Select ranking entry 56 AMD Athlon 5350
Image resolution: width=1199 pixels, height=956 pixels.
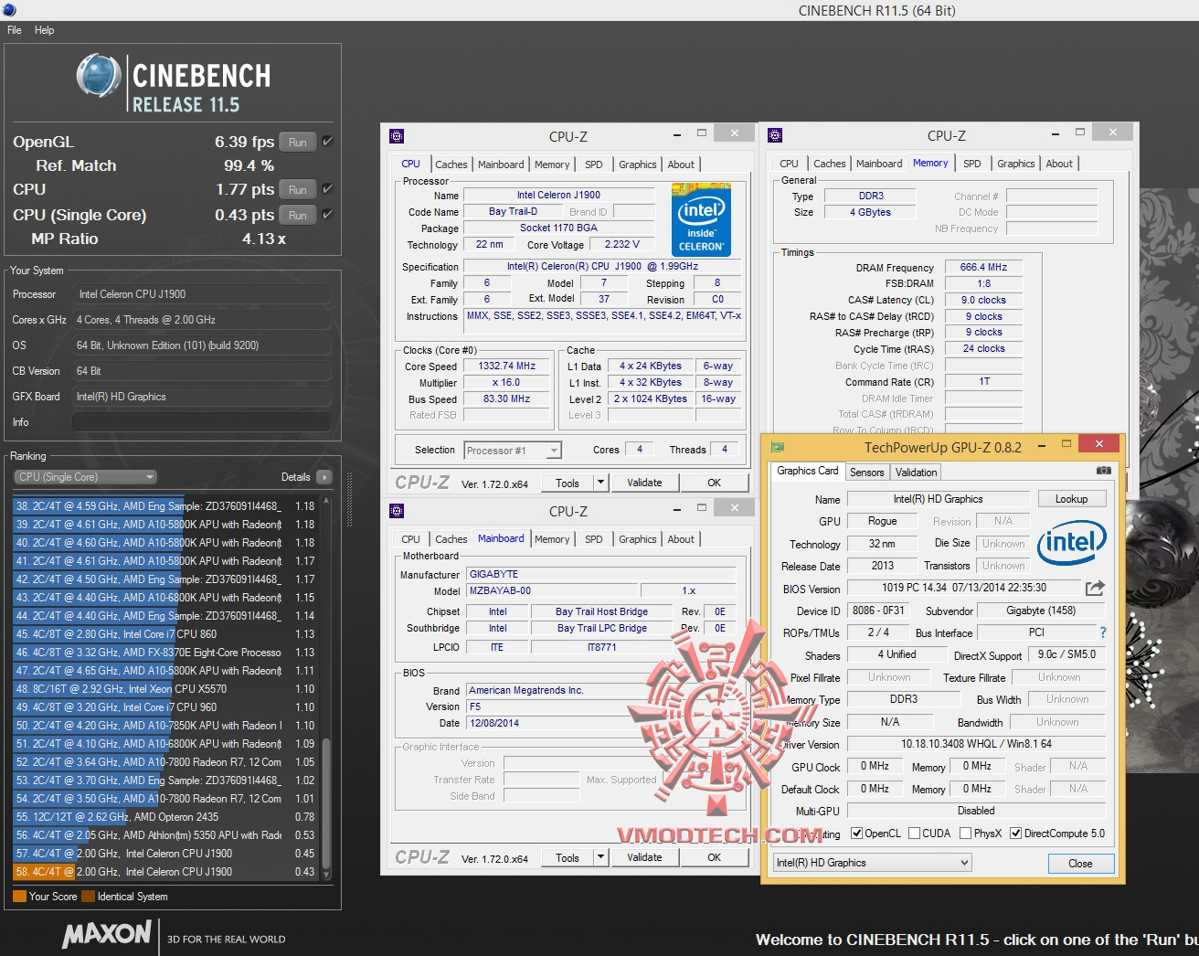point(165,835)
